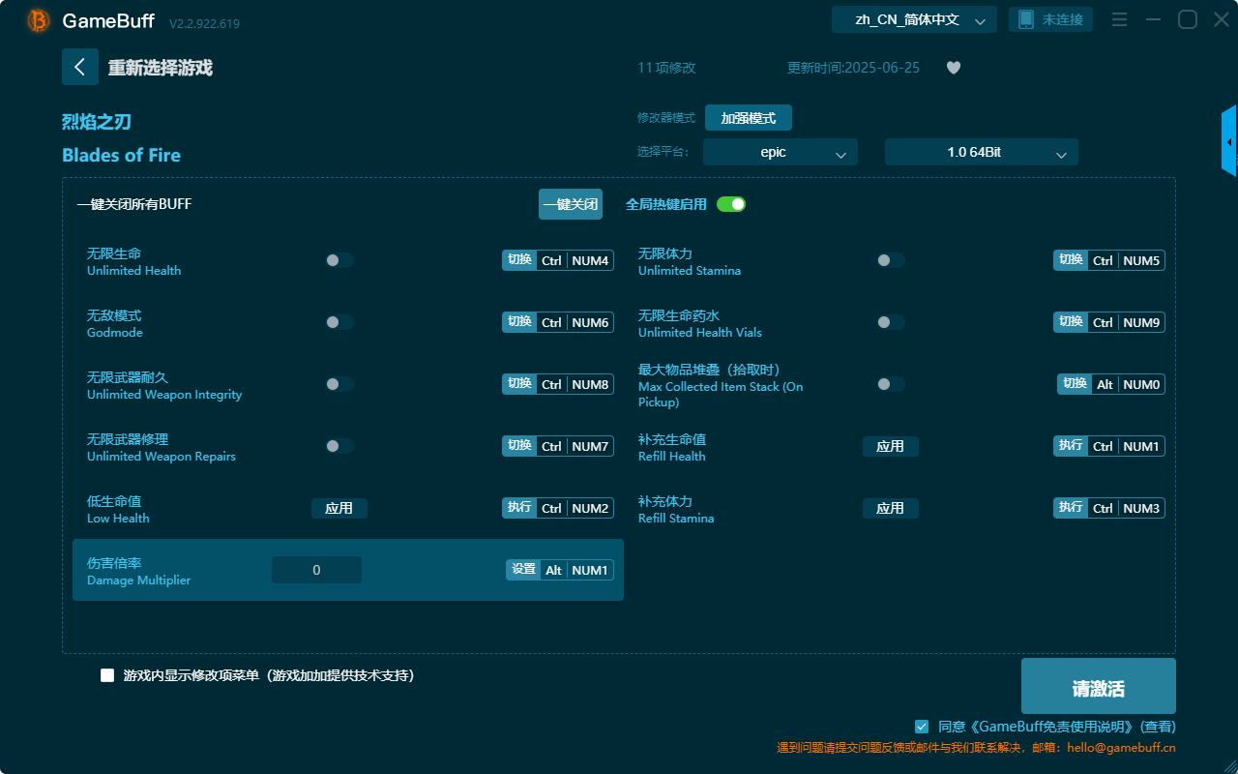The width and height of the screenshot is (1238, 774).
Task: Toggle the Godmode switch on
Action: [339, 321]
